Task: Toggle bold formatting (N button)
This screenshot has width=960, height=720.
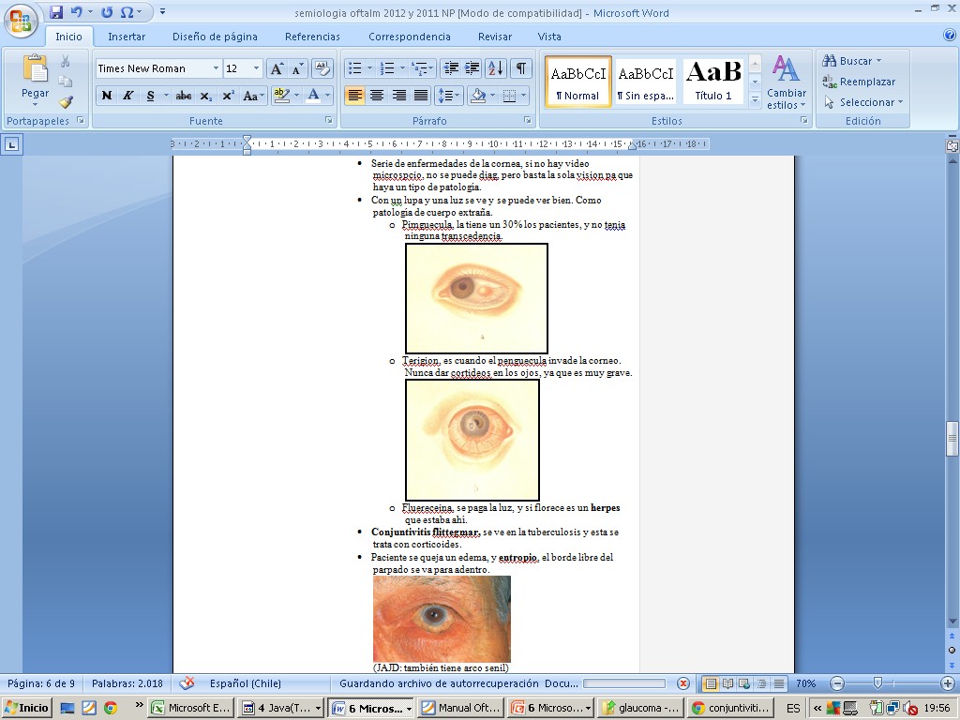Action: 107,96
